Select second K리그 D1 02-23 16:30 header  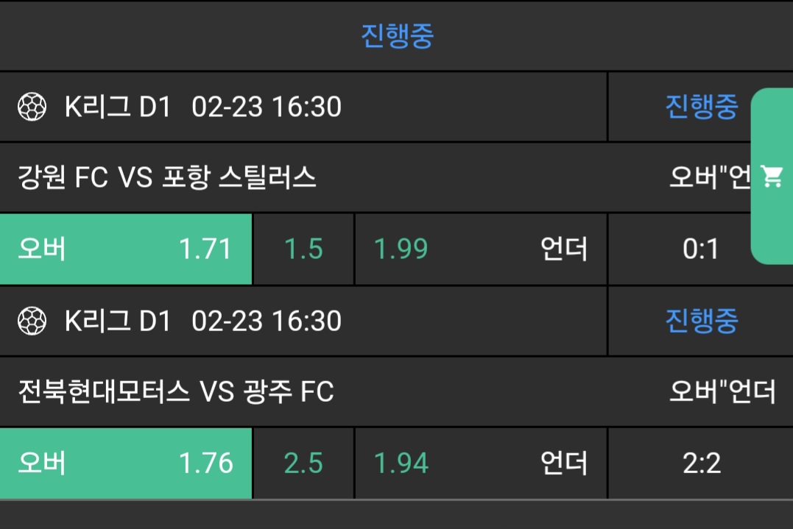pos(203,321)
